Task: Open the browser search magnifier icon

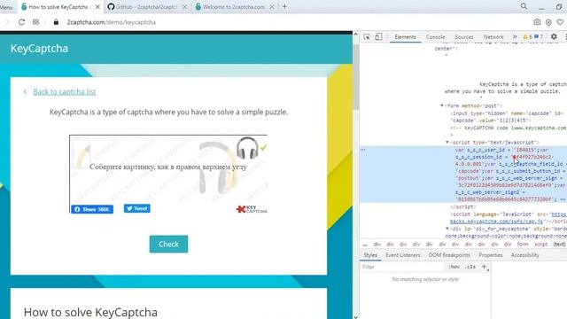Action: point(524,6)
